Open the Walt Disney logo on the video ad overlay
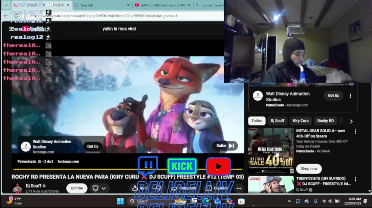Image resolution: width=372 pixels, height=208 pixels. pos(26,147)
